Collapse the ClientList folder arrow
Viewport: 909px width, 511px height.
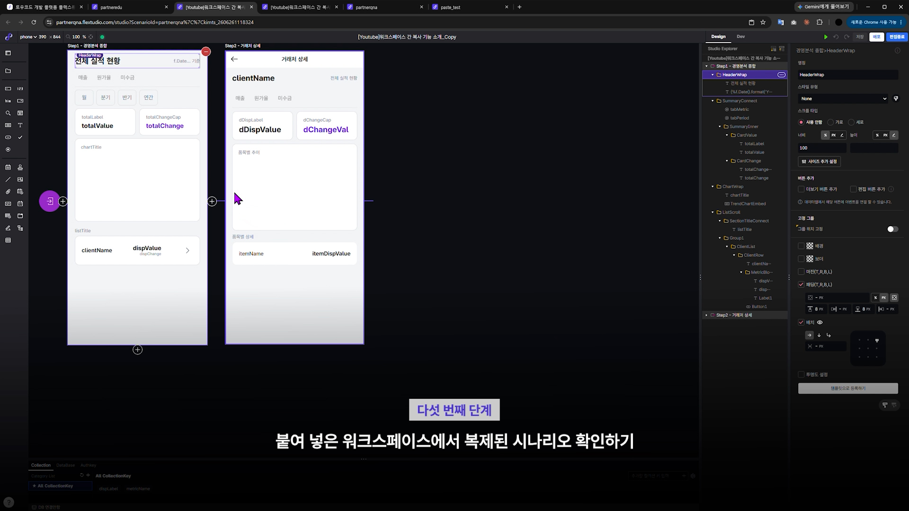(727, 247)
